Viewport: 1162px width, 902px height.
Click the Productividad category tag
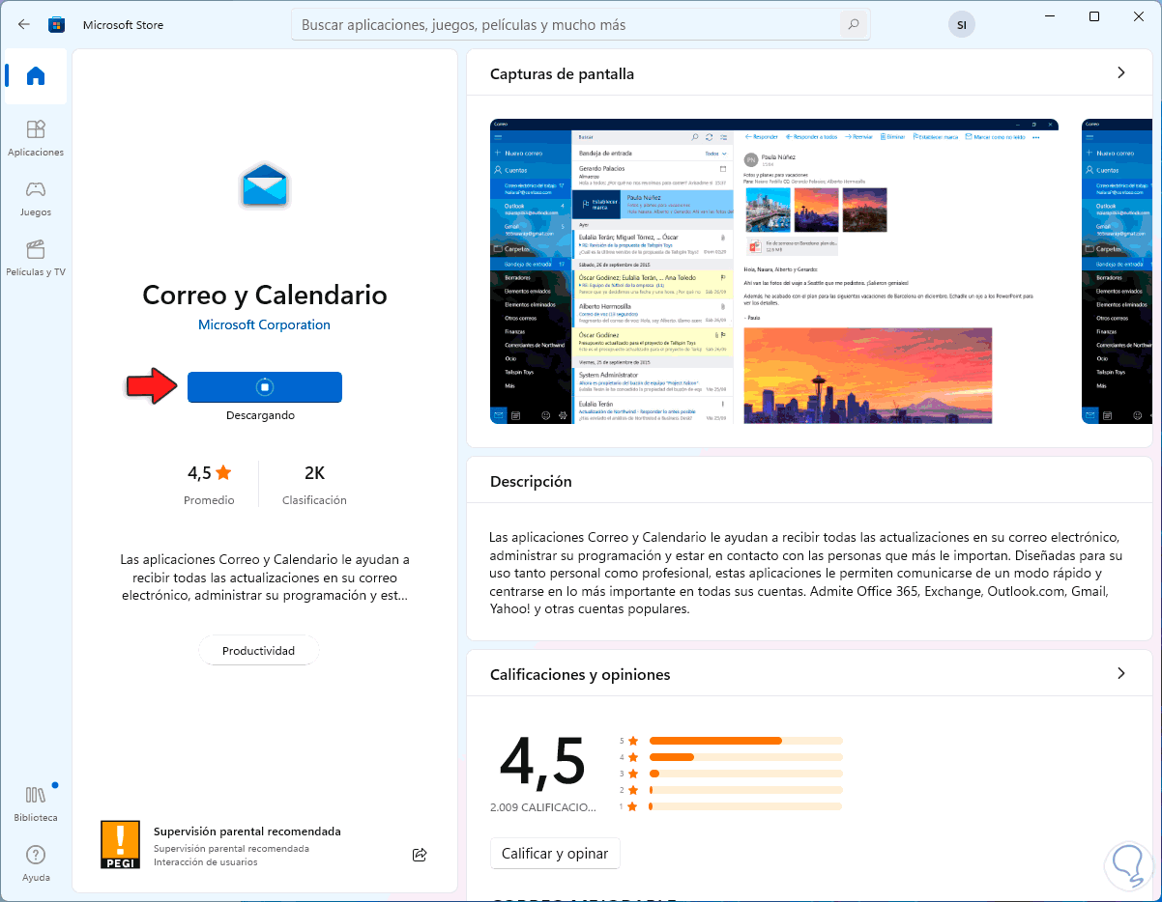pos(258,650)
